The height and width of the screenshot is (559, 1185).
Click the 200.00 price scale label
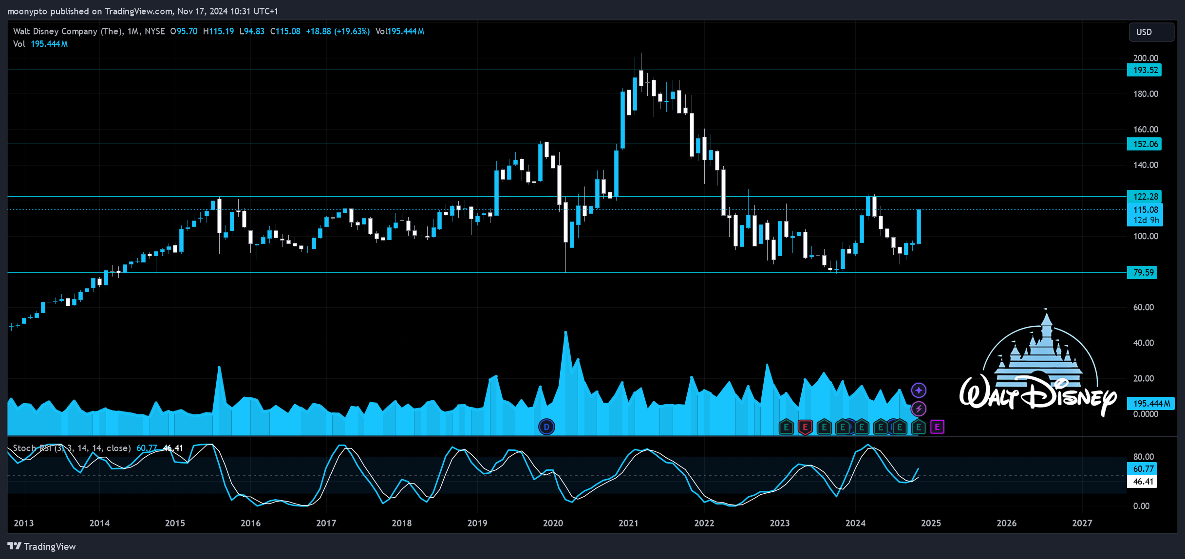[1146, 58]
